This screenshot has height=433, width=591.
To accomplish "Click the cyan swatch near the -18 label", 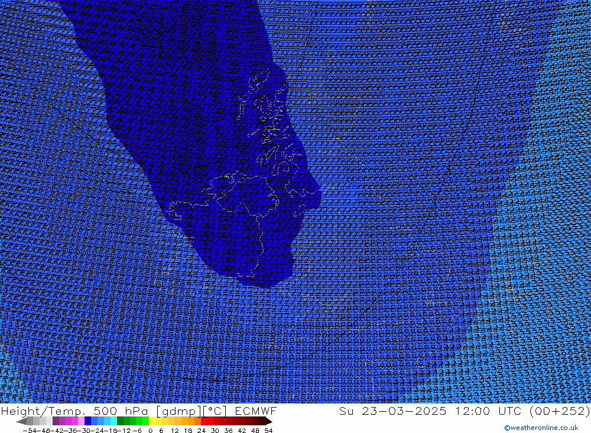I will point(113,421).
